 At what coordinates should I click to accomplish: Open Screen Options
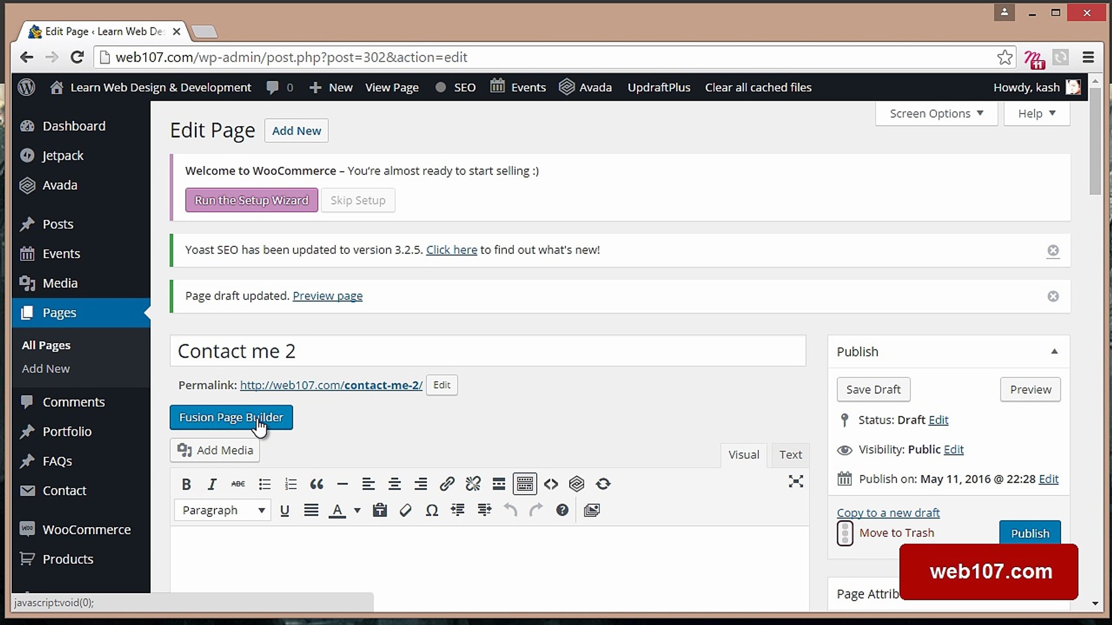point(935,113)
